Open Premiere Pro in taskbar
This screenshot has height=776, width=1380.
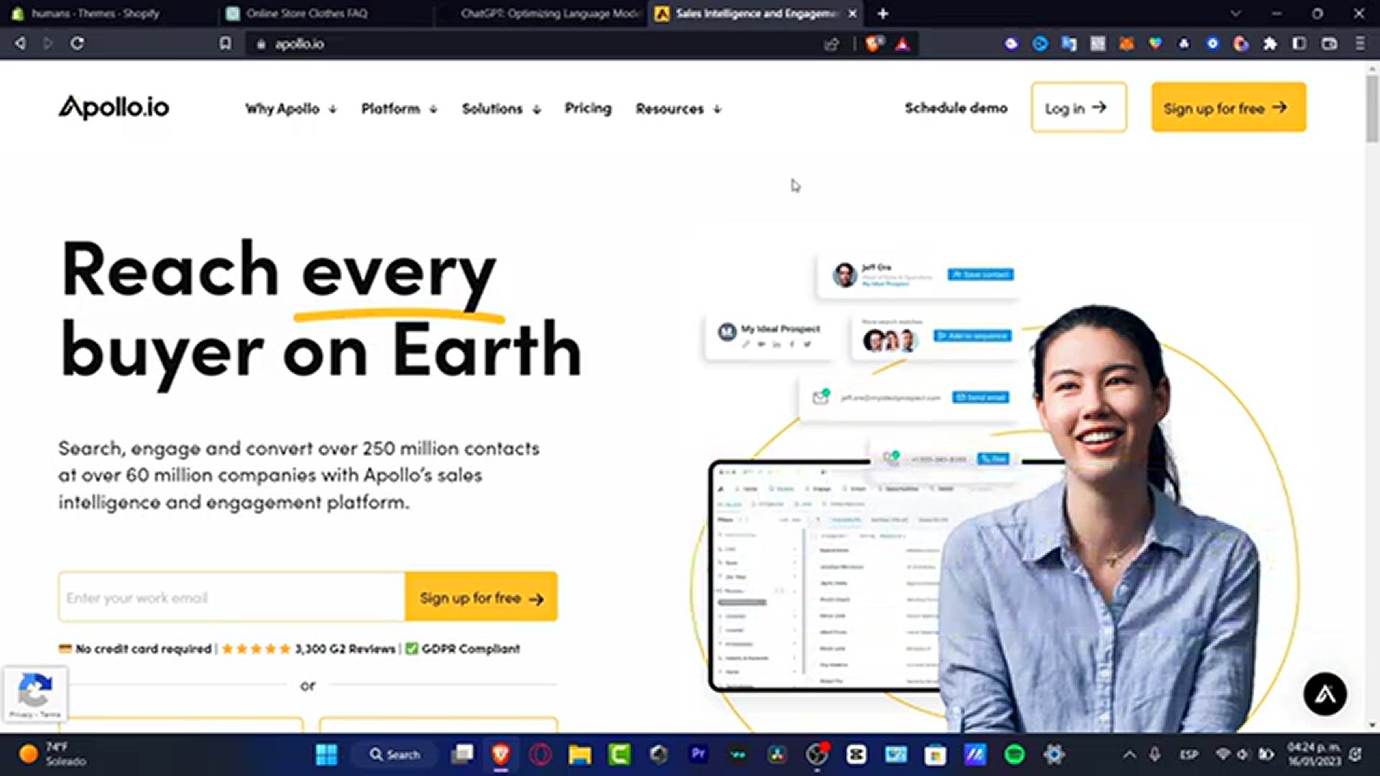(698, 754)
